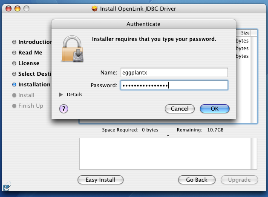Click the Introduction step bullet

tap(14, 42)
